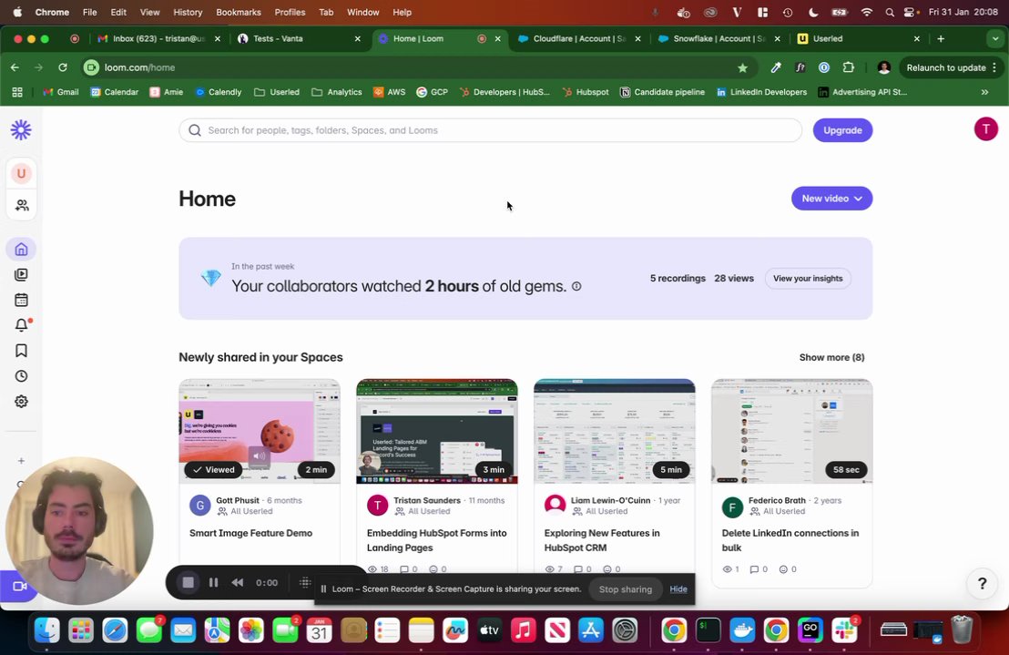
Task: Click the plus icon in Loom sidebar
Action: pos(21,461)
